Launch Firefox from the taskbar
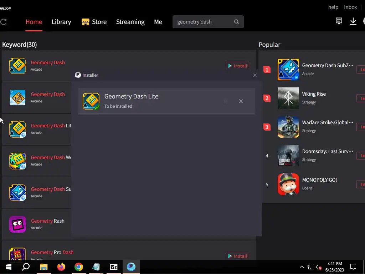 pyautogui.click(x=61, y=267)
